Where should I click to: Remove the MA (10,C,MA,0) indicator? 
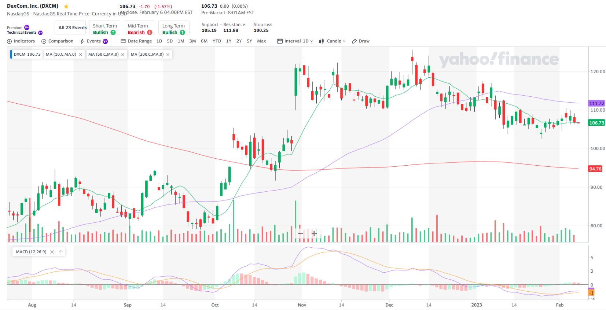click(81, 55)
